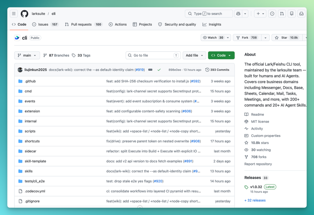Click the cli repository logo avatar
This screenshot has width=314, height=215.
coord(17,38)
